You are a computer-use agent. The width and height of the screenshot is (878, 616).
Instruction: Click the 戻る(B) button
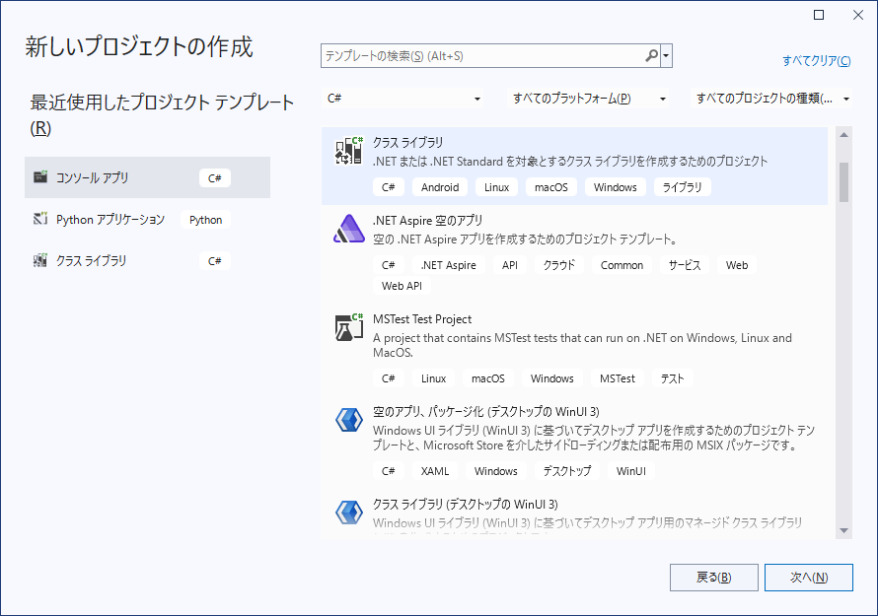tap(713, 578)
